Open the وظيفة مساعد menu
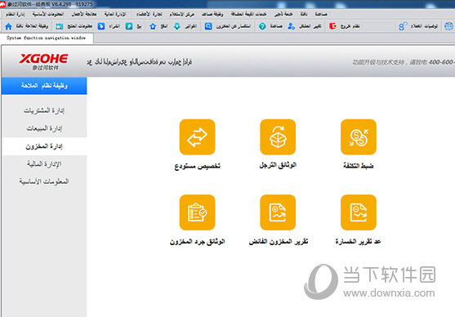455x317 pixels. pyautogui.click(x=212, y=14)
